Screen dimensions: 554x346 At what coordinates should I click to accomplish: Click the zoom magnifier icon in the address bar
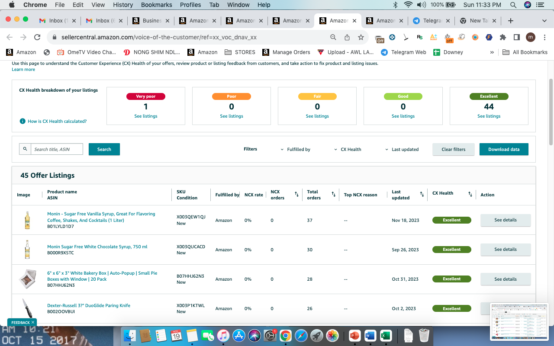pyautogui.click(x=333, y=37)
